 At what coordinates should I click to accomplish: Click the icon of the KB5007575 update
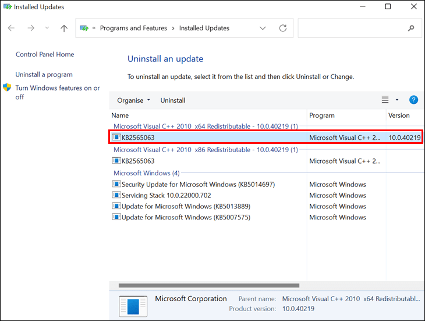(116, 217)
